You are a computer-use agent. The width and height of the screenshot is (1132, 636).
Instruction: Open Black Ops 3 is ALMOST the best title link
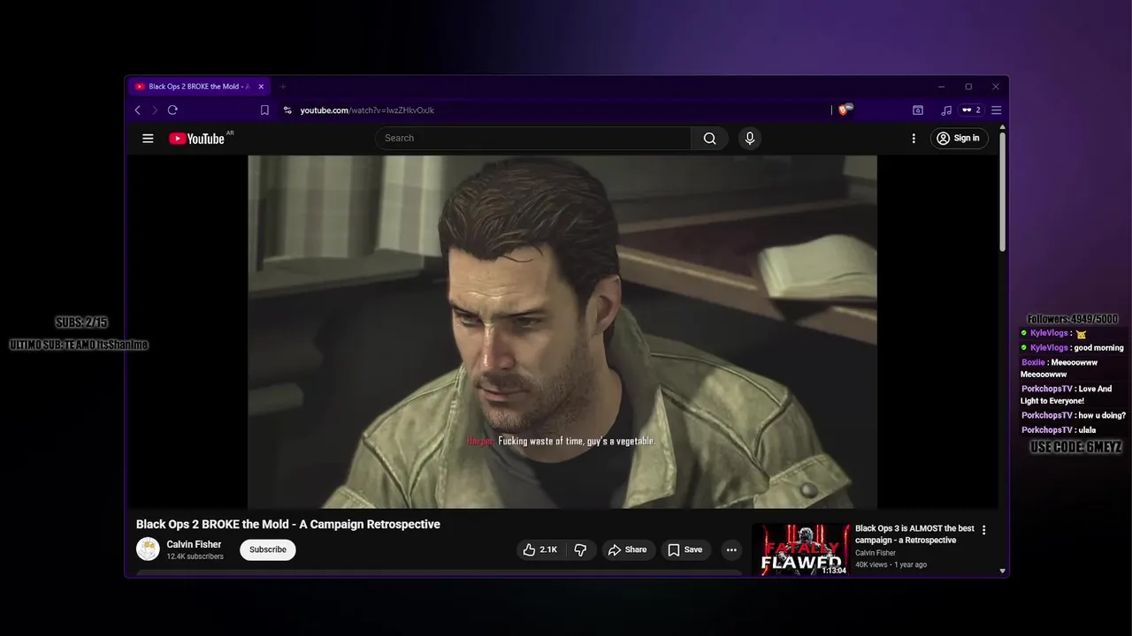pyautogui.click(x=914, y=534)
